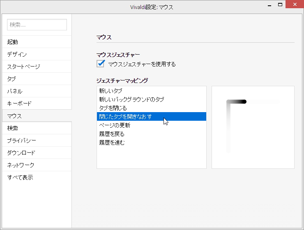Image resolution: width=304 pixels, height=230 pixels.
Task: Click the gesture preview drawing panel
Action: click(x=253, y=127)
